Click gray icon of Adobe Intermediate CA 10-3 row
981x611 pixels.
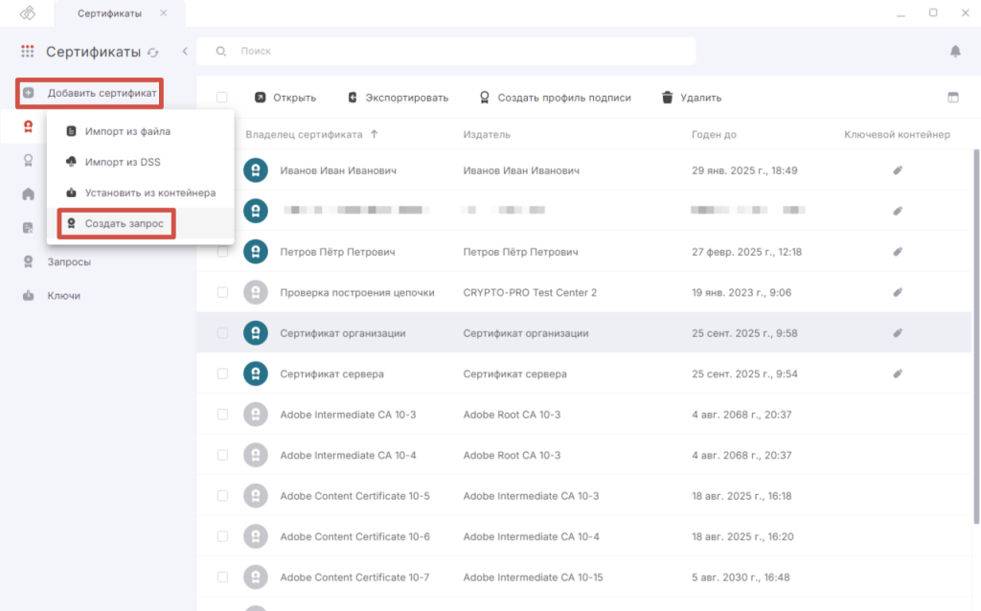click(256, 414)
